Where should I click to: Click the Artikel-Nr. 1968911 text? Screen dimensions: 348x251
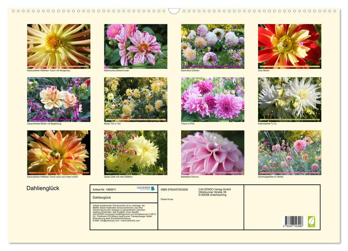[x=104, y=189]
